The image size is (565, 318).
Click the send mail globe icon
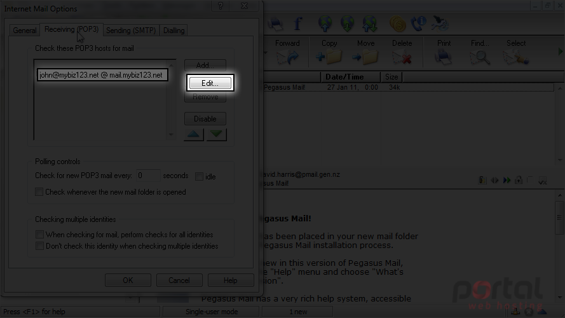[325, 24]
